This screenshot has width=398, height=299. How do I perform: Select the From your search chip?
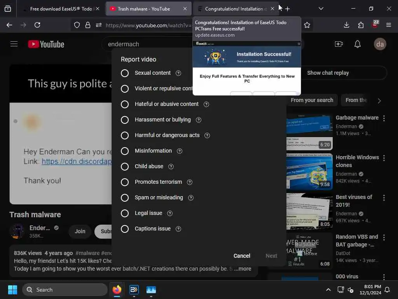point(312,100)
